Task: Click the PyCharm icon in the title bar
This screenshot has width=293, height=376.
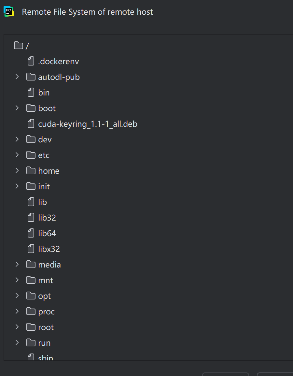Action: click(9, 11)
